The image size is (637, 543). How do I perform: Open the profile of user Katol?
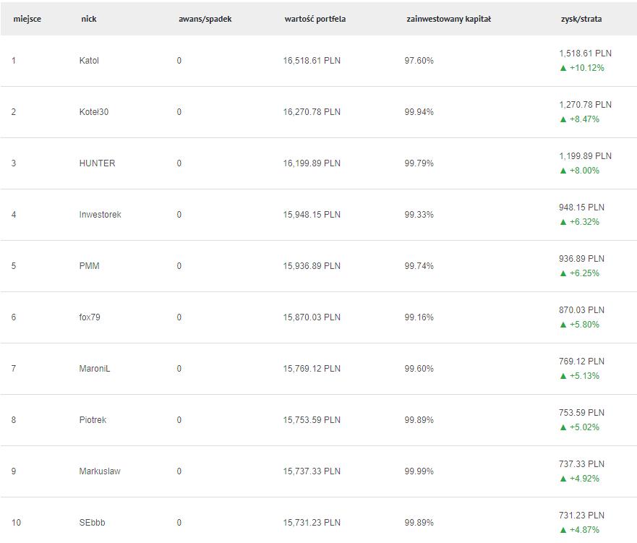[x=89, y=61]
